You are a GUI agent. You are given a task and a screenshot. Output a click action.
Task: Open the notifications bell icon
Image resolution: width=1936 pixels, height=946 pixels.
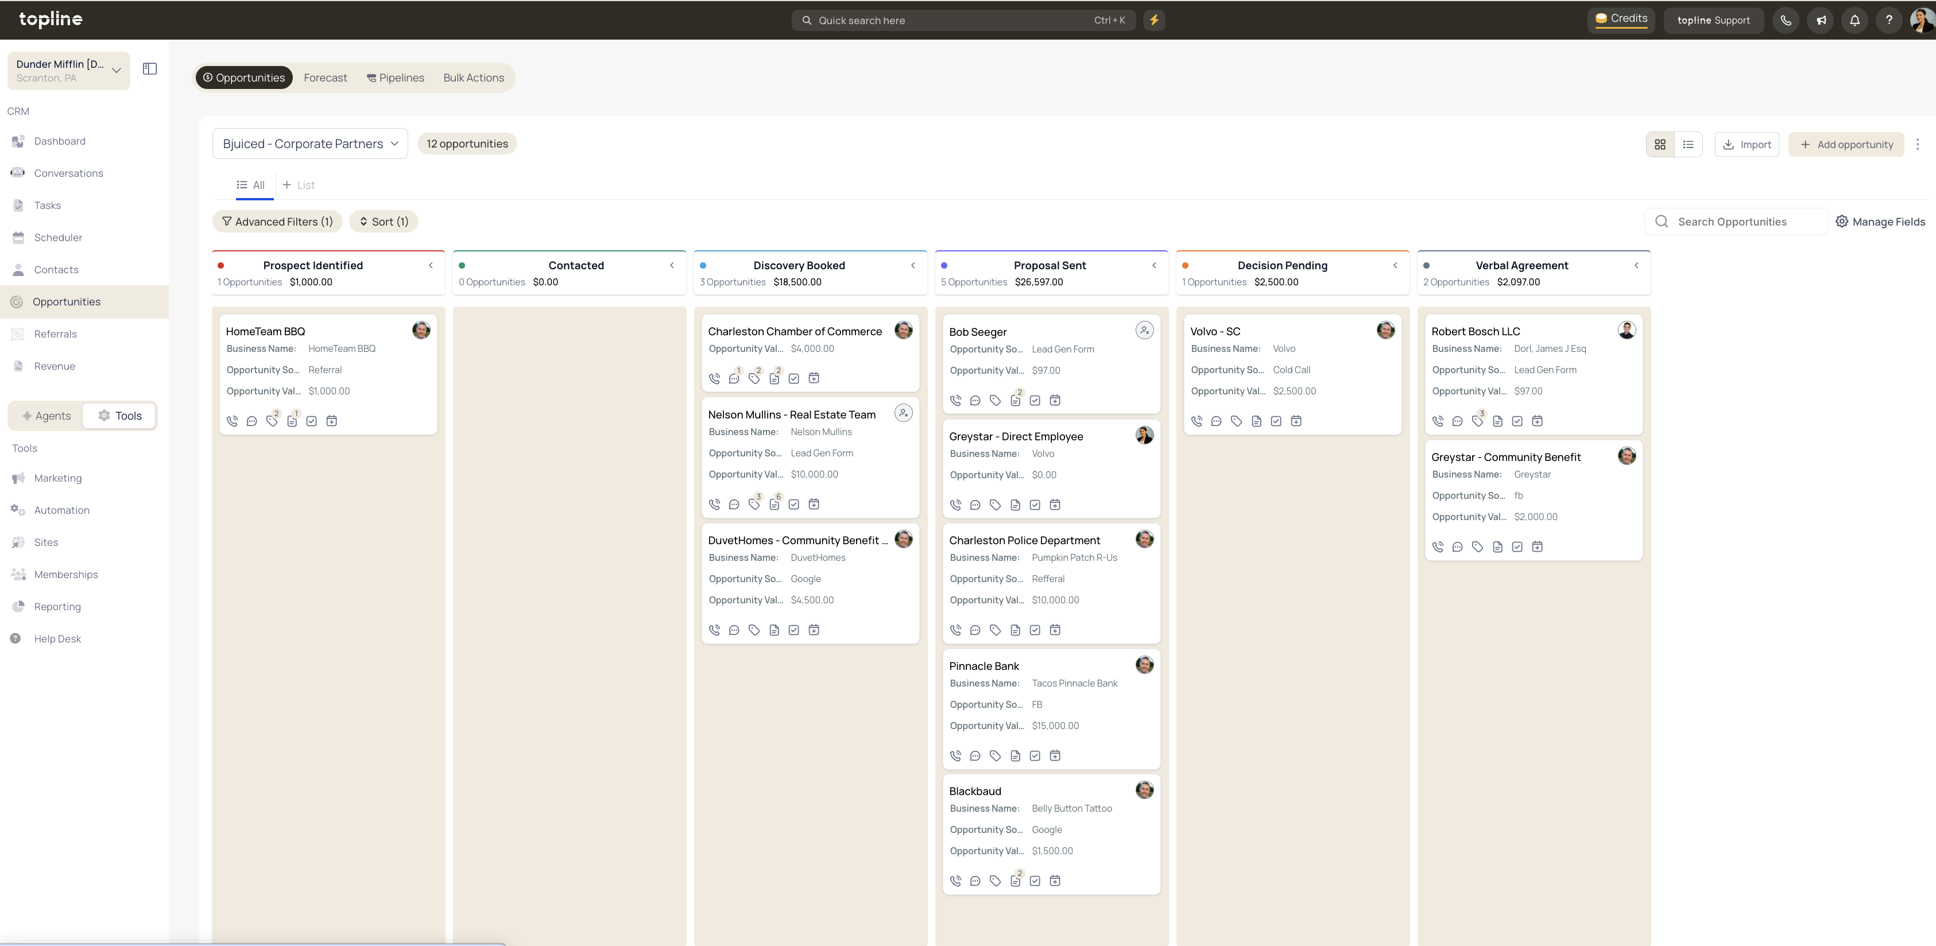[x=1854, y=20]
